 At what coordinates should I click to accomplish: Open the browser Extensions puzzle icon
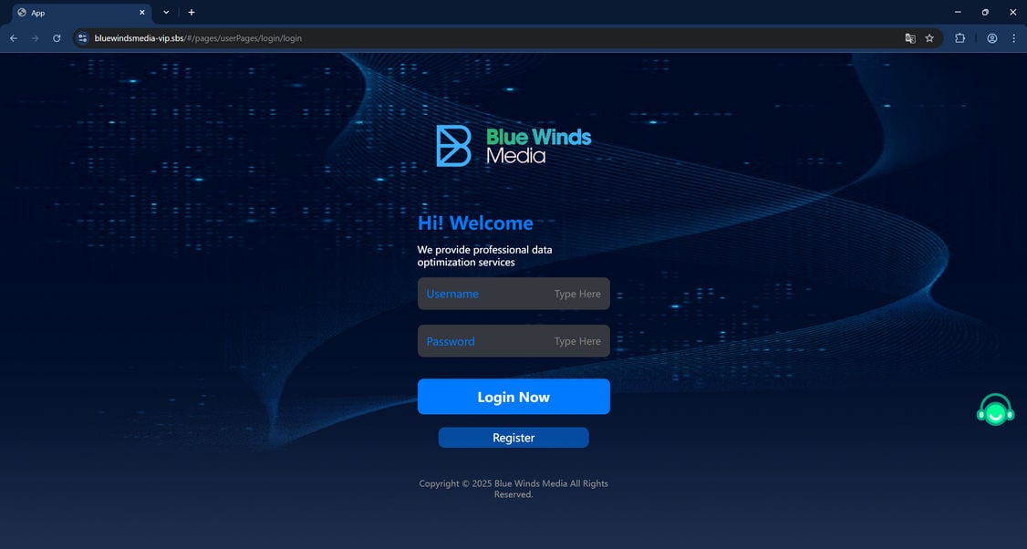(960, 38)
